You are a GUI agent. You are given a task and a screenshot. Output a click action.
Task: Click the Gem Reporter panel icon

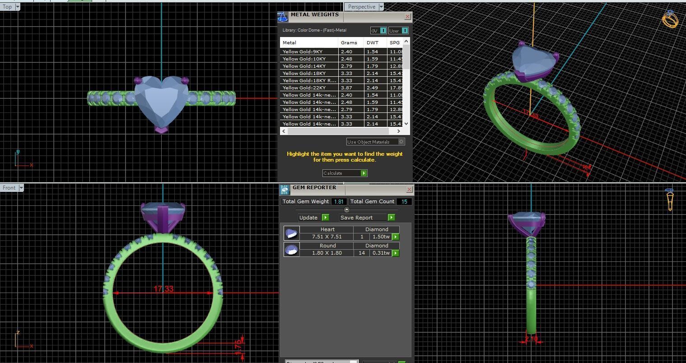285,190
